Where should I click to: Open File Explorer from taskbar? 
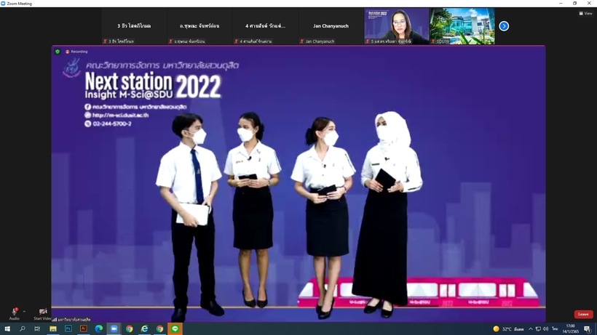pos(53,328)
